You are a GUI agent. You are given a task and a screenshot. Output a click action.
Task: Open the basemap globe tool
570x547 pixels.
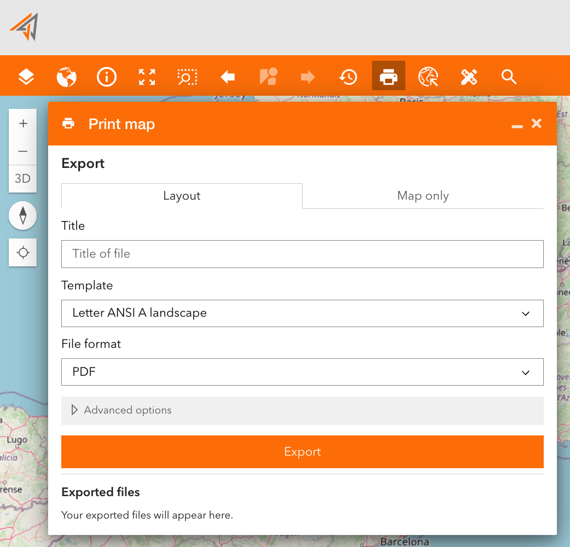pos(67,77)
